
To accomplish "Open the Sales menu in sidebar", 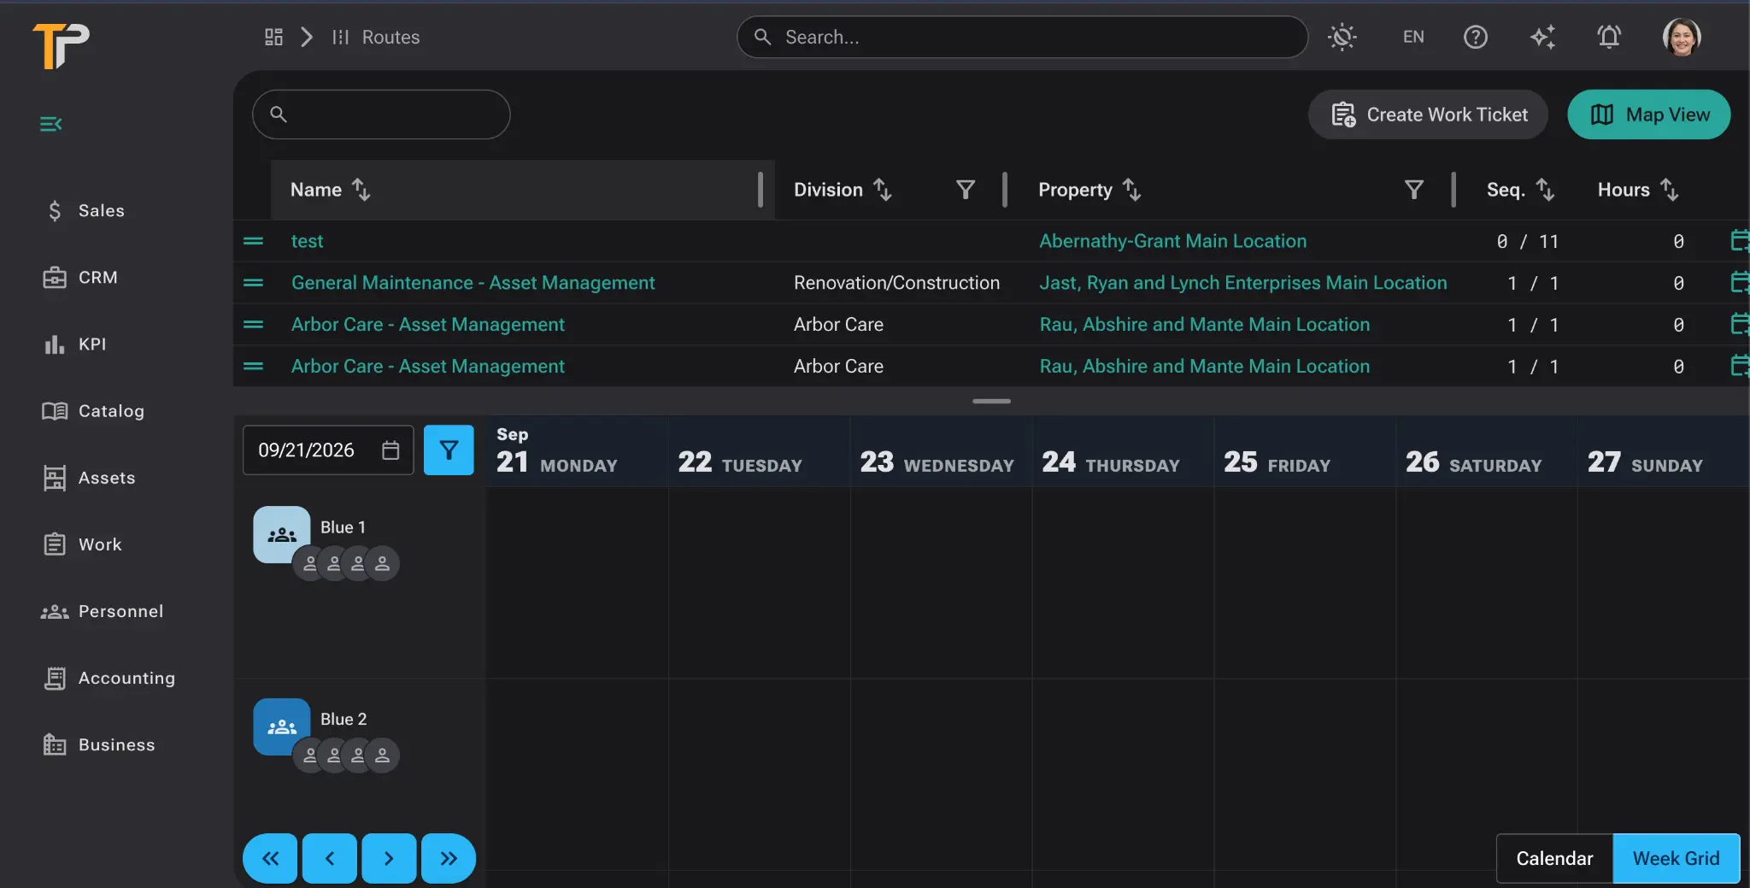I will (85, 210).
